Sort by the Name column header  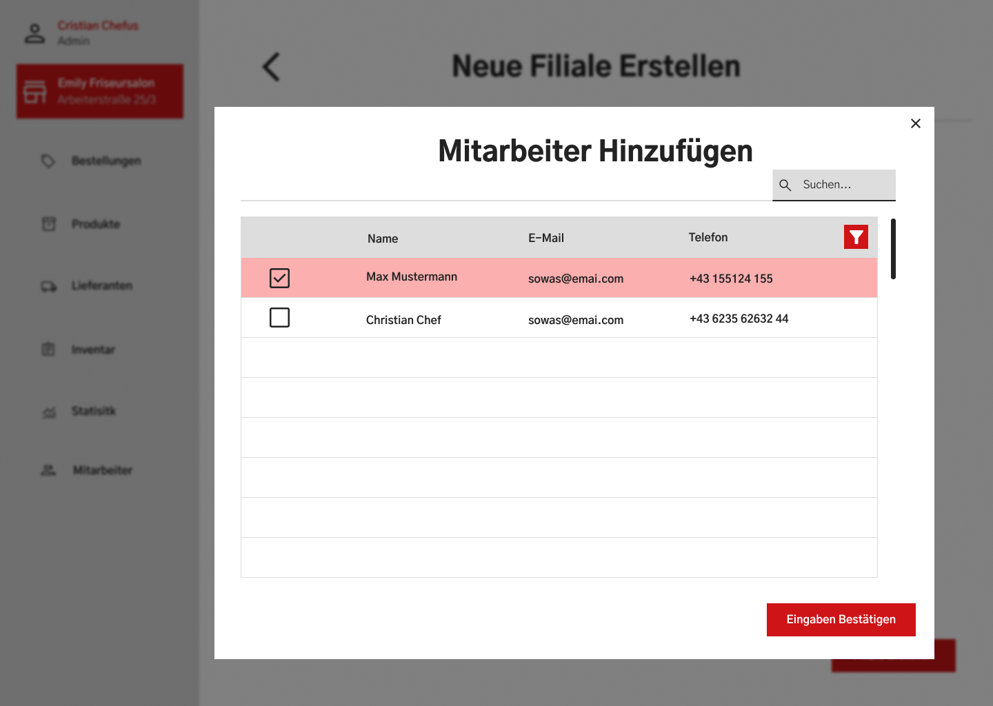[383, 239]
